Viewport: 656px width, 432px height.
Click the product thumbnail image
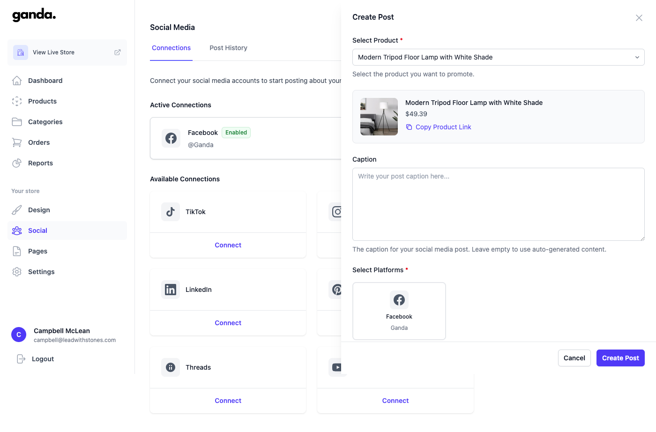(379, 116)
